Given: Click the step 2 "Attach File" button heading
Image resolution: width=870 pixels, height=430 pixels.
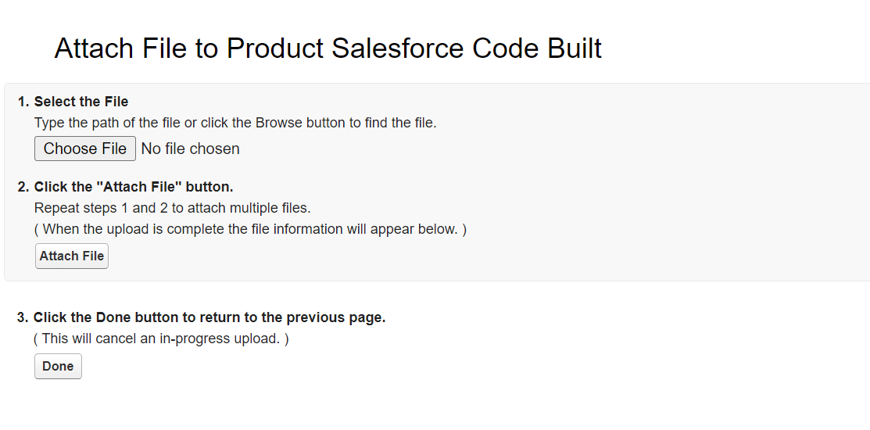Looking at the screenshot, I should point(134,187).
